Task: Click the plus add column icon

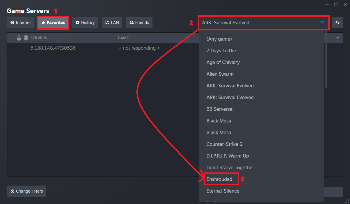Action: point(338,38)
